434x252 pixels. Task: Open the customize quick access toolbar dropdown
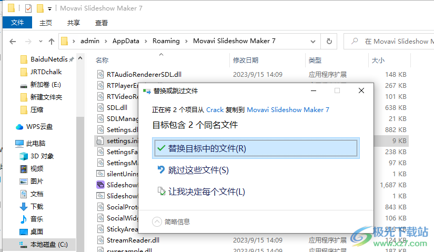point(49,9)
